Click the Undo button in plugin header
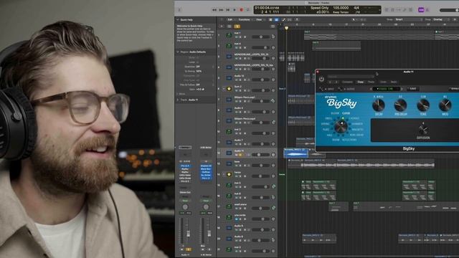The width and height of the screenshot is (459, 258). (x=383, y=82)
